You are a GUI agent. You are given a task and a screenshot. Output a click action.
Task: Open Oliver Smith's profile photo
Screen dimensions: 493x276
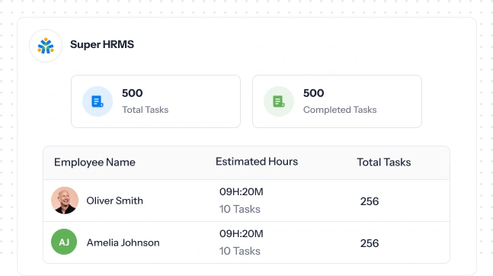[65, 201]
